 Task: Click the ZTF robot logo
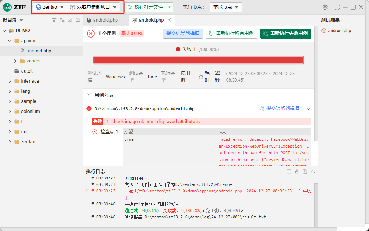point(8,7)
